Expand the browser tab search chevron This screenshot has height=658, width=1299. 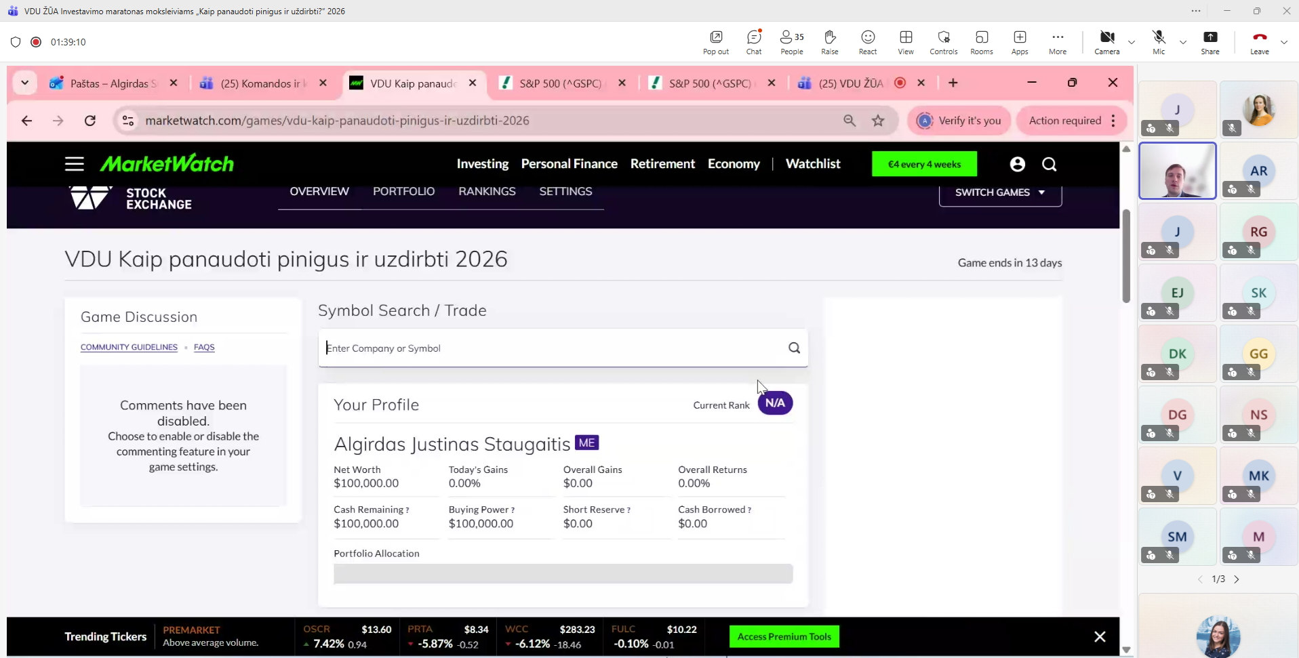click(25, 83)
